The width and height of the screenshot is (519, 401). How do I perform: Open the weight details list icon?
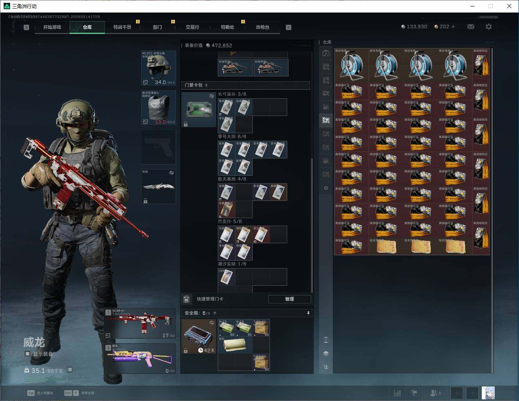coord(70,370)
